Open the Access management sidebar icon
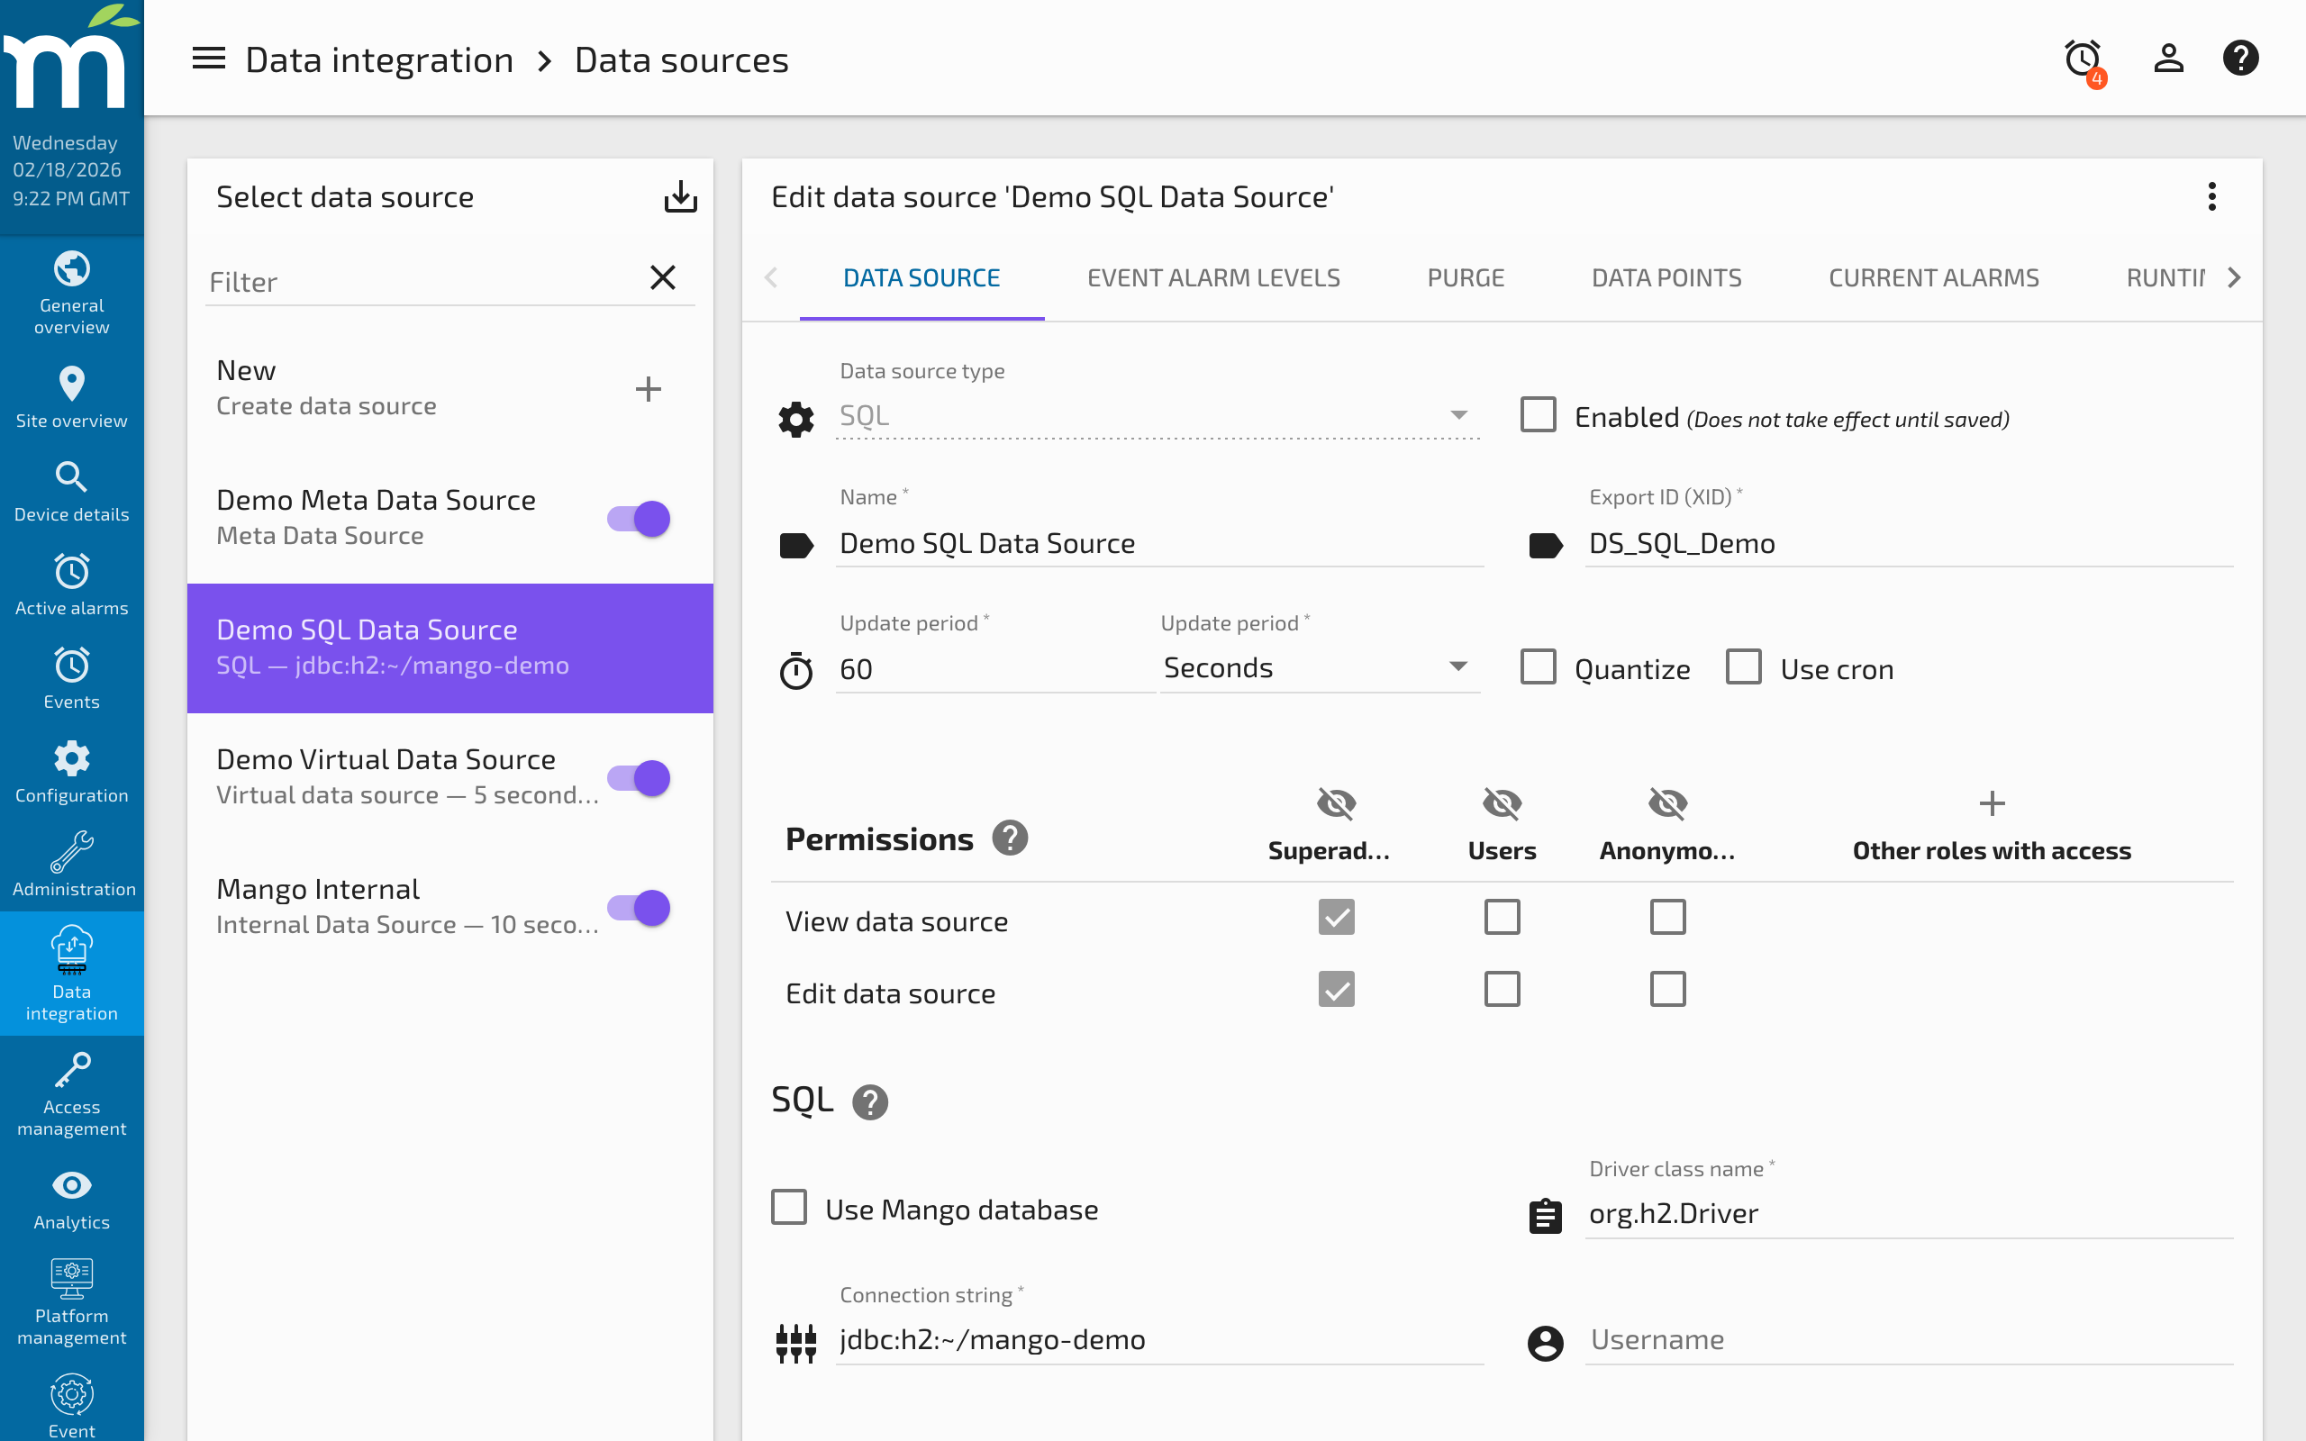This screenshot has height=1441, width=2306. (71, 1069)
